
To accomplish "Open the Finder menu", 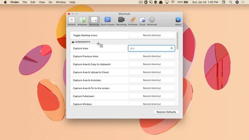I will coord(15,2).
